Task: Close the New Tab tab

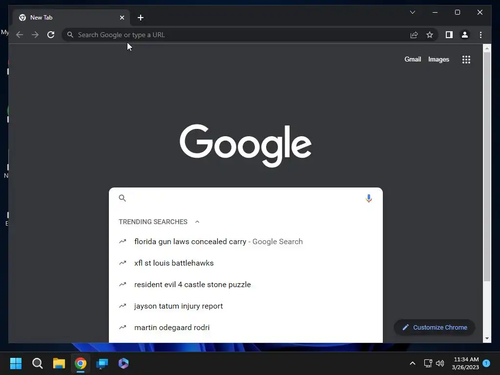Action: (x=122, y=18)
